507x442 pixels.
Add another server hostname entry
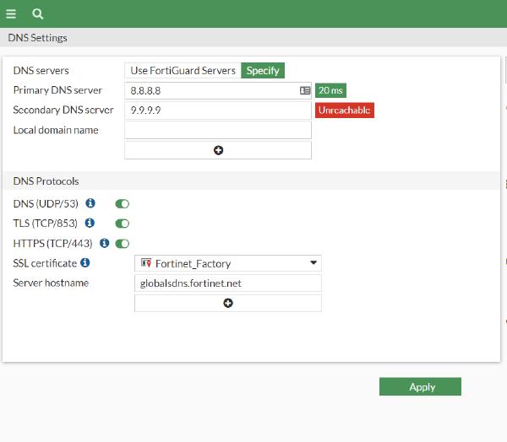pos(228,303)
